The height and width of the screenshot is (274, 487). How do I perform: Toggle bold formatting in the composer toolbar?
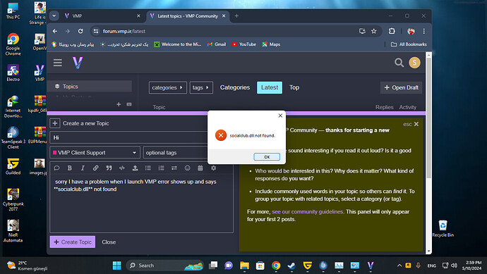pyautogui.click(x=70, y=168)
